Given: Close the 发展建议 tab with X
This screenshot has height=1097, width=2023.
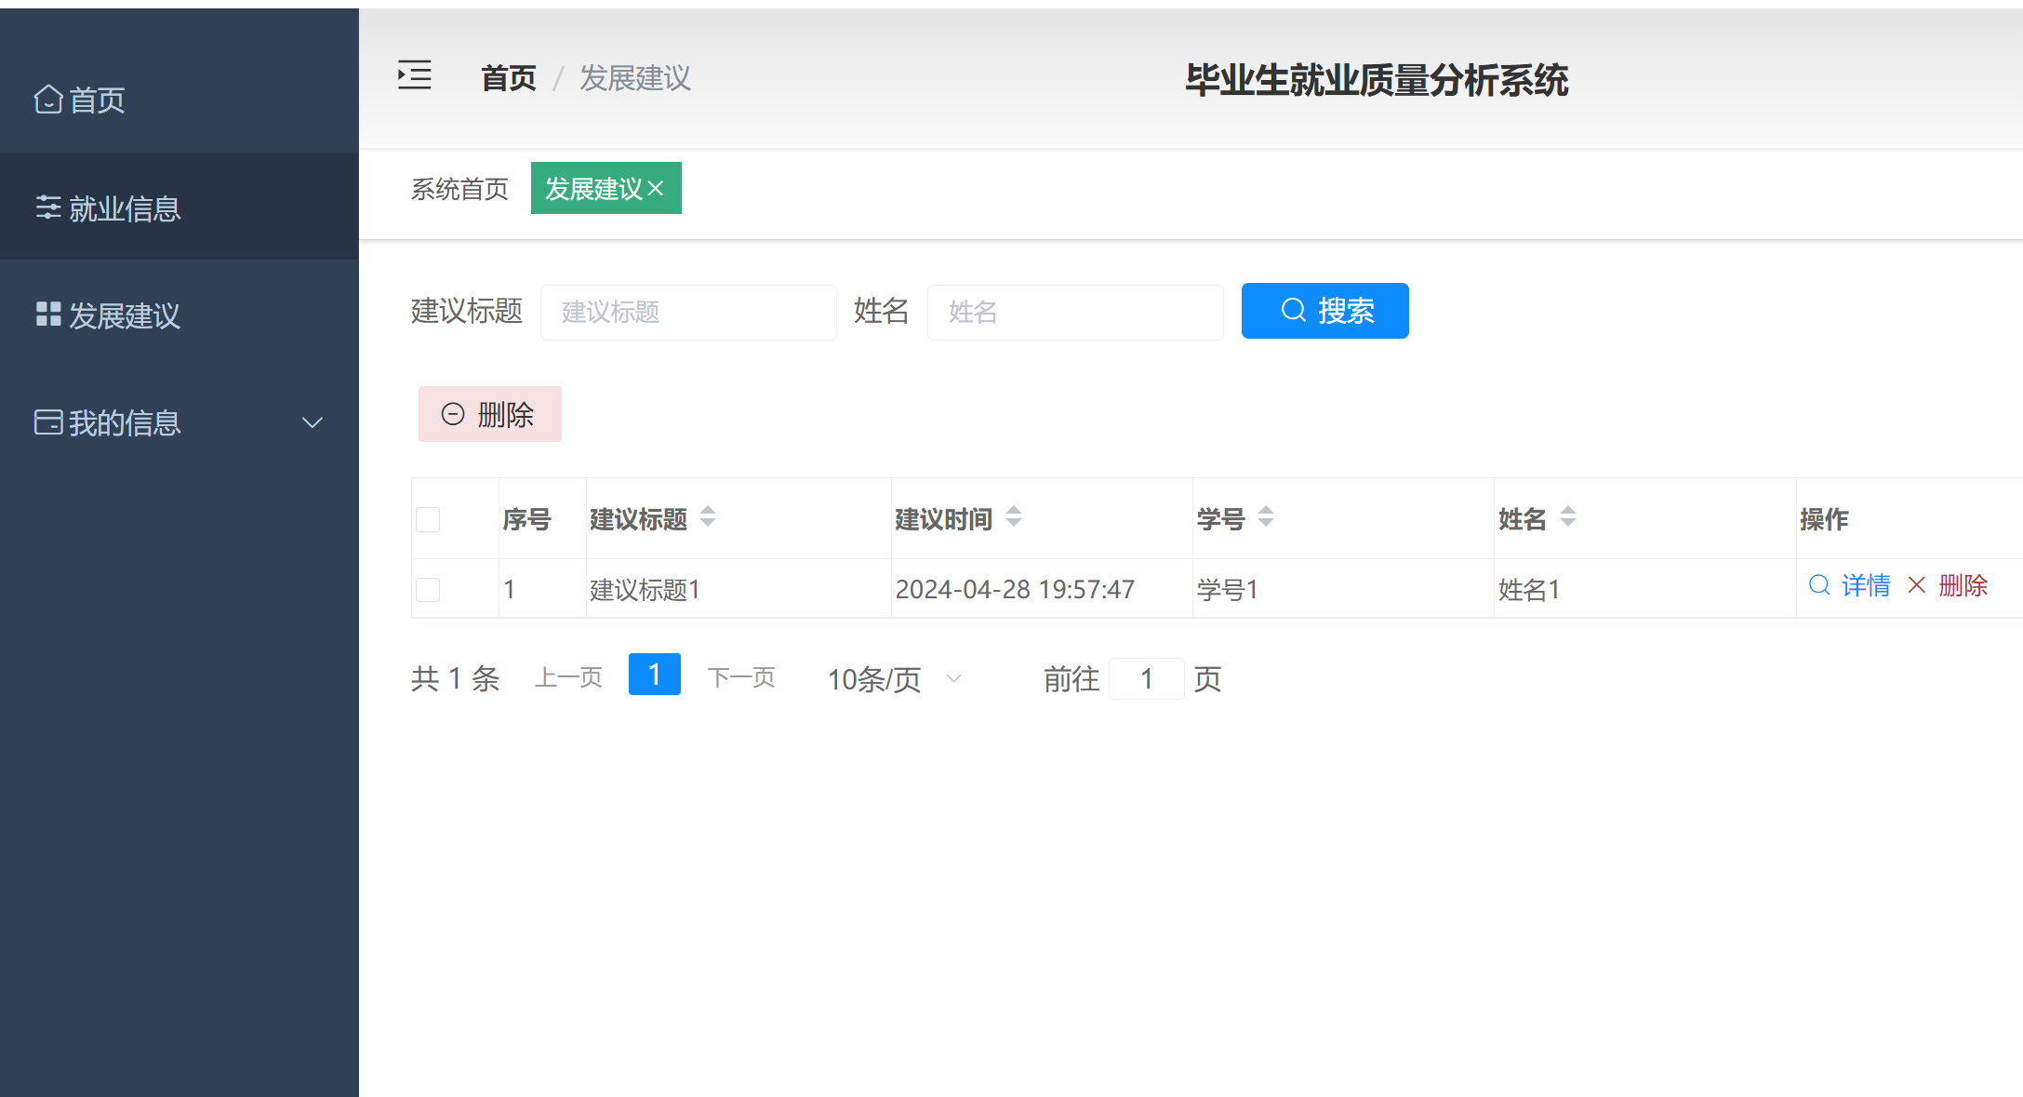Looking at the screenshot, I should 656,189.
